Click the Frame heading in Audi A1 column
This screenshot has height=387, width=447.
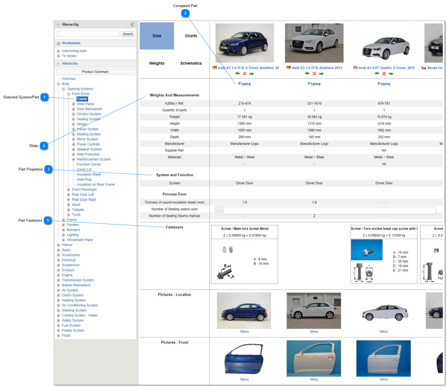click(x=245, y=84)
